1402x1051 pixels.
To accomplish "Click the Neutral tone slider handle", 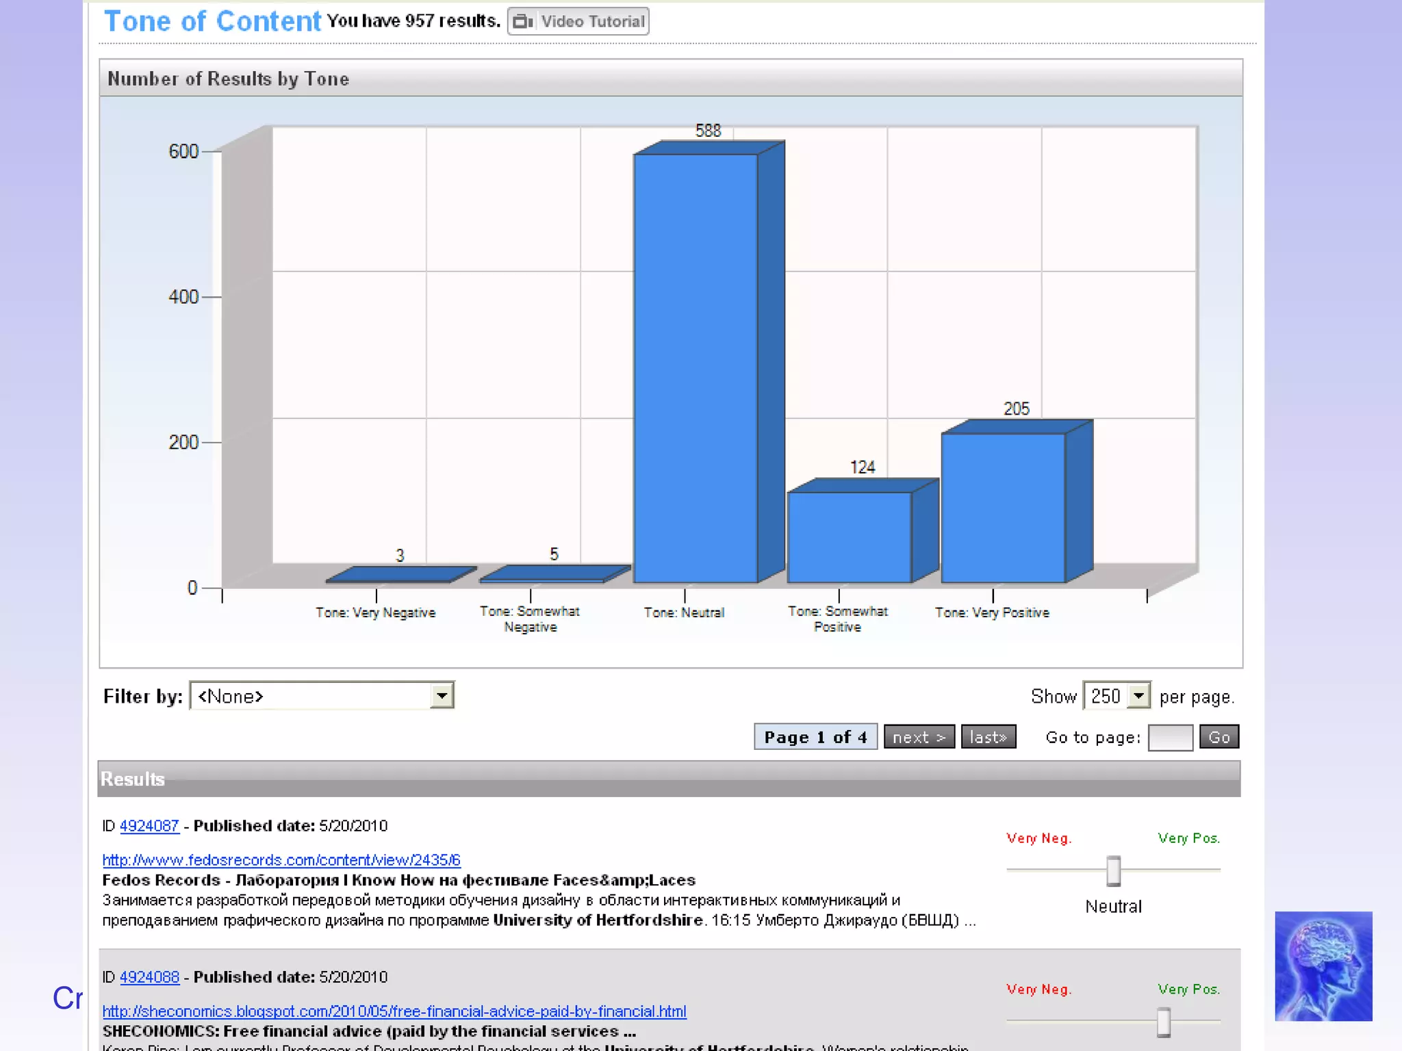I will coord(1114,871).
